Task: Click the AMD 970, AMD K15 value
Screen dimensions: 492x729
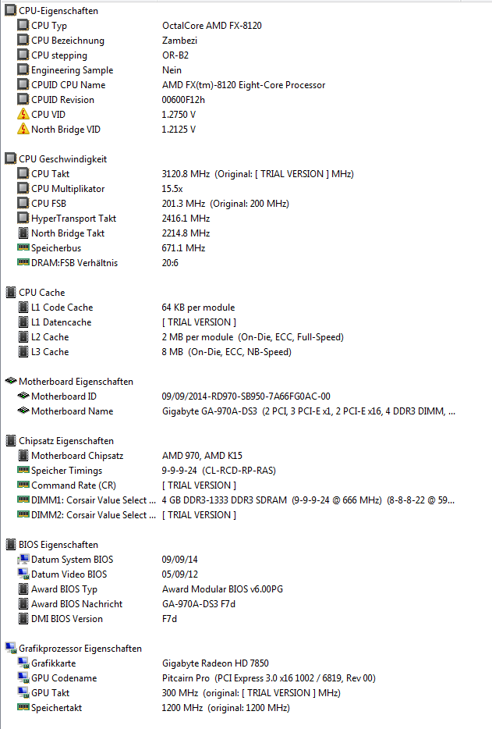Action: 202,456
